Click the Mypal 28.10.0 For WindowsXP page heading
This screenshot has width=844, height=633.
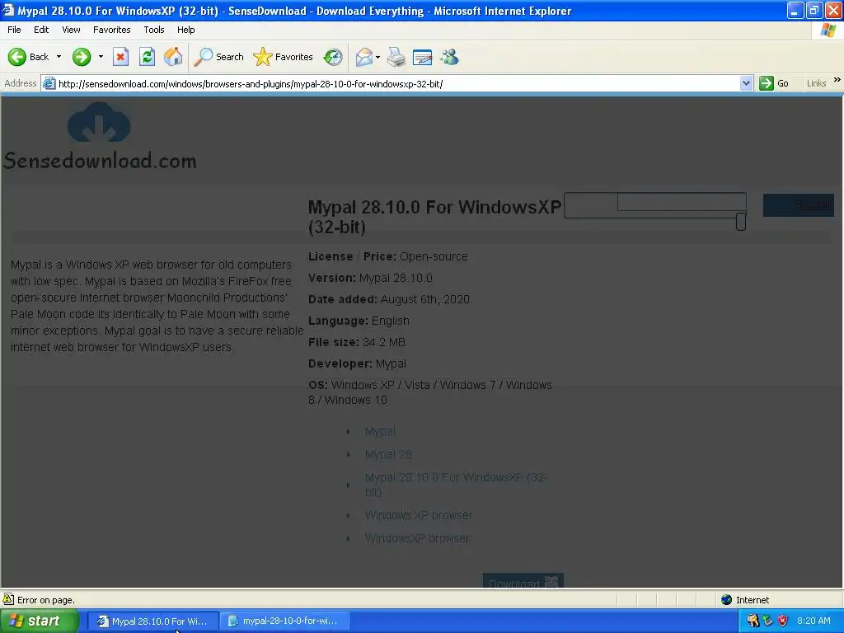[434, 217]
